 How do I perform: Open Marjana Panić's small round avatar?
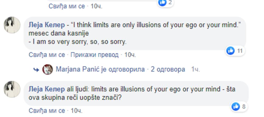(48, 70)
